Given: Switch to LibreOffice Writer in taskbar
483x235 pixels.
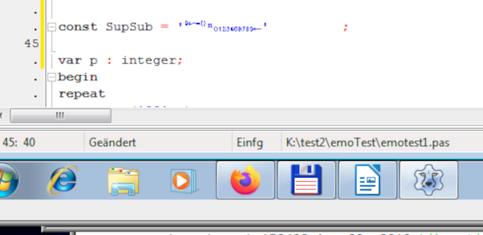Looking at the screenshot, I should coord(368,180).
